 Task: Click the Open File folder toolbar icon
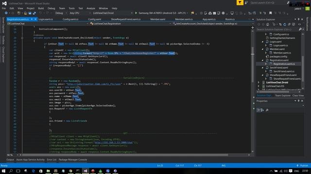25,13
